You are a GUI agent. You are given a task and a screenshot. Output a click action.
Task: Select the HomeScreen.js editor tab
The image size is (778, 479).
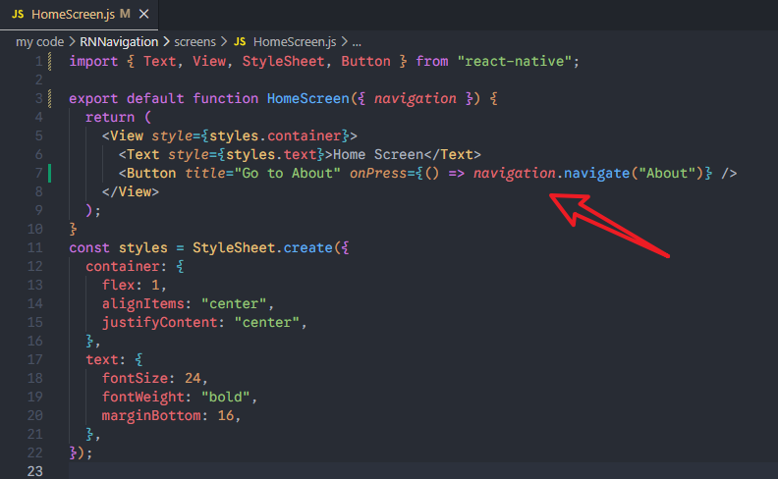tap(75, 15)
